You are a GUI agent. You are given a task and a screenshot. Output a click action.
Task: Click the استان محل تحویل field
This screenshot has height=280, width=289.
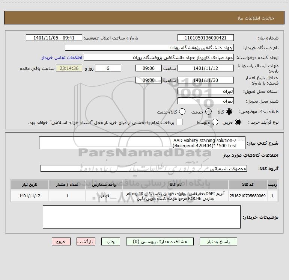[206, 91]
